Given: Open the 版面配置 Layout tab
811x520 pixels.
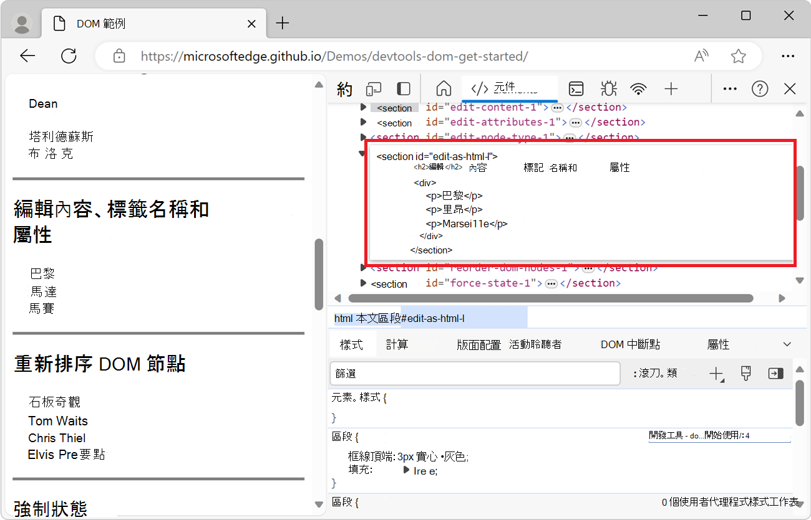Looking at the screenshot, I should (x=478, y=344).
